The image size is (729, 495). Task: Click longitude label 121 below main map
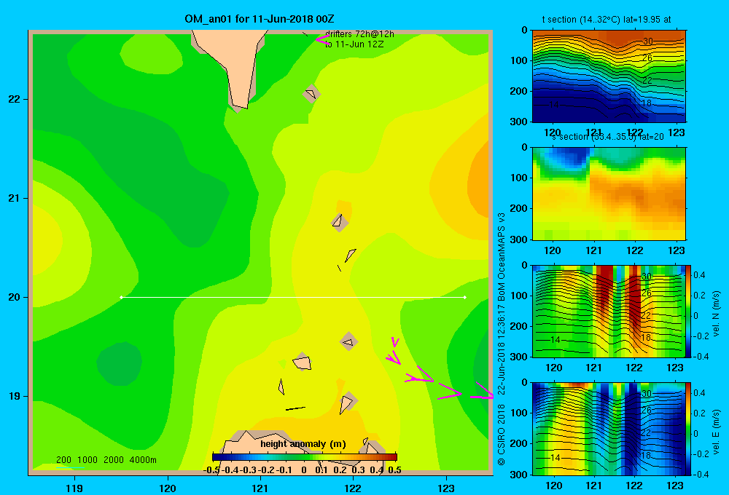[260, 488]
